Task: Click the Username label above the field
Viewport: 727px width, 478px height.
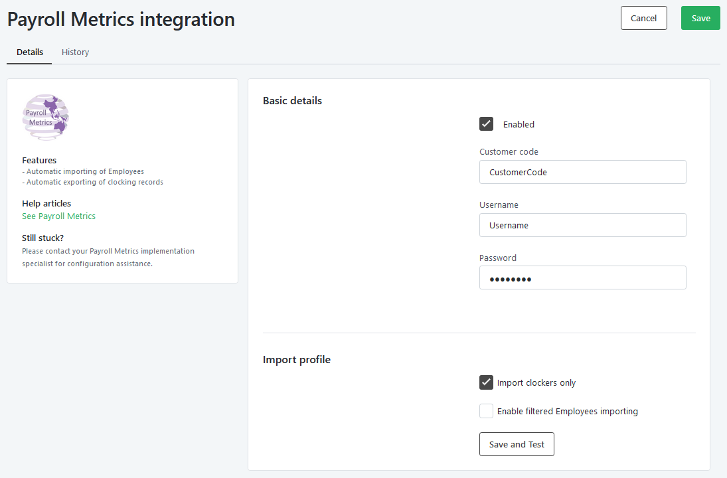Action: tap(499, 205)
